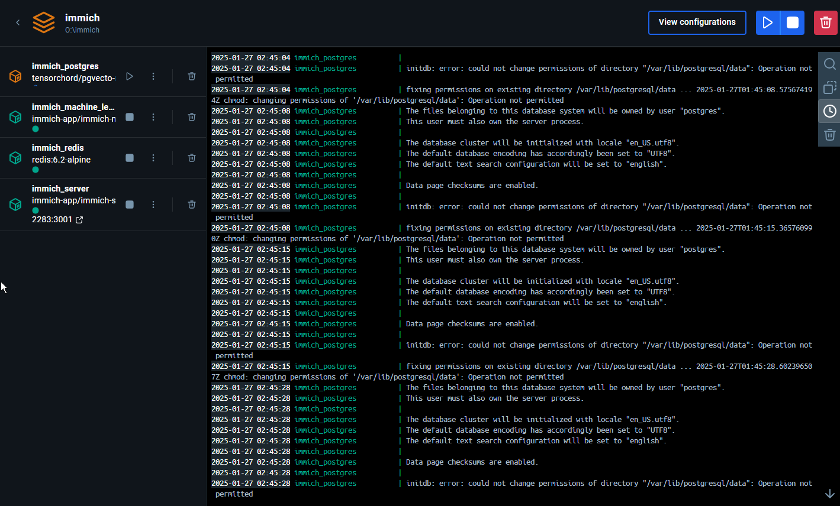Stop the immich_redis container

point(130,158)
